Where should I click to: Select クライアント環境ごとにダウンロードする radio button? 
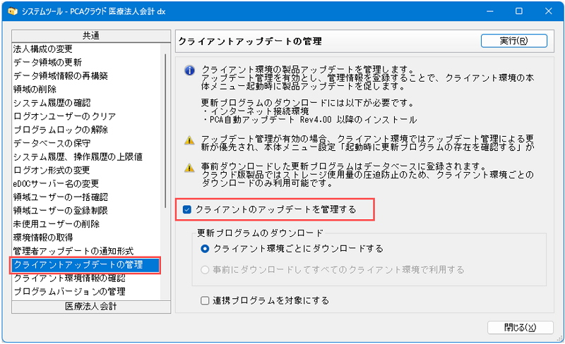tap(205, 249)
